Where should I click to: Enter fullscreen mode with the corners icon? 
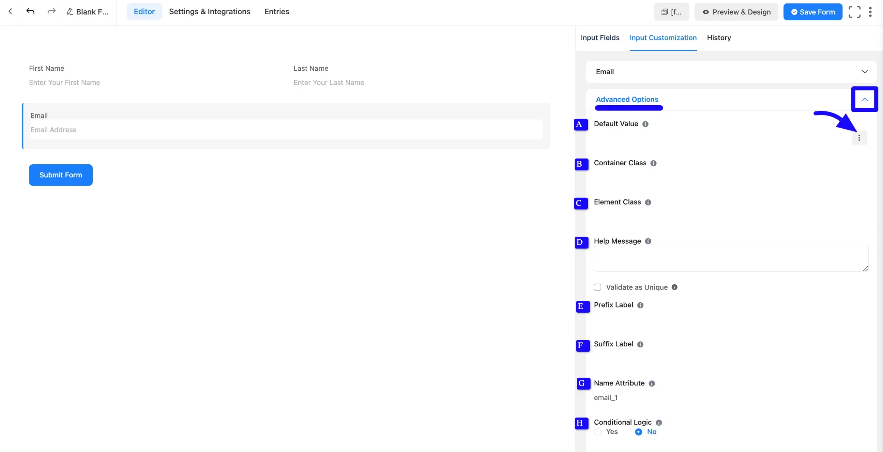click(x=854, y=12)
